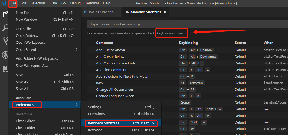
Task: Open the File menu
Action: click(13, 3)
